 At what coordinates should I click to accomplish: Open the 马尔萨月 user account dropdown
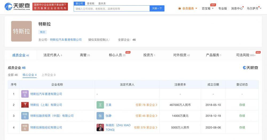pos(254,9)
